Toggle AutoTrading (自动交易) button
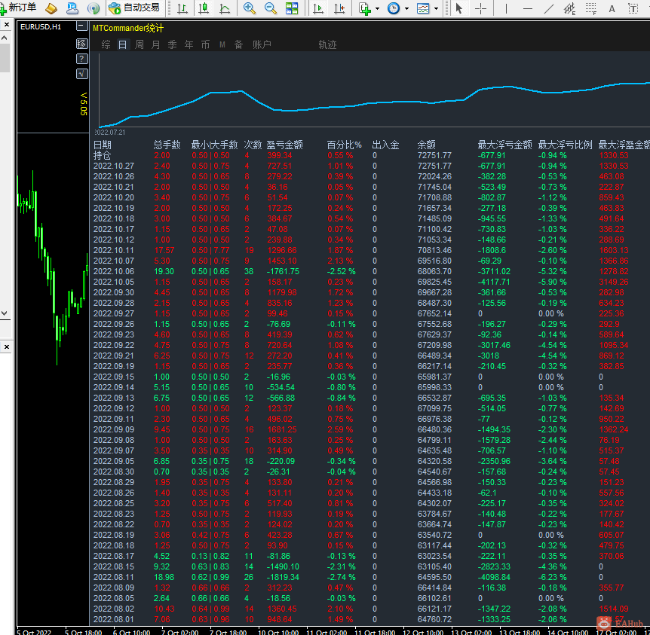The height and width of the screenshot is (635, 650). (x=134, y=8)
